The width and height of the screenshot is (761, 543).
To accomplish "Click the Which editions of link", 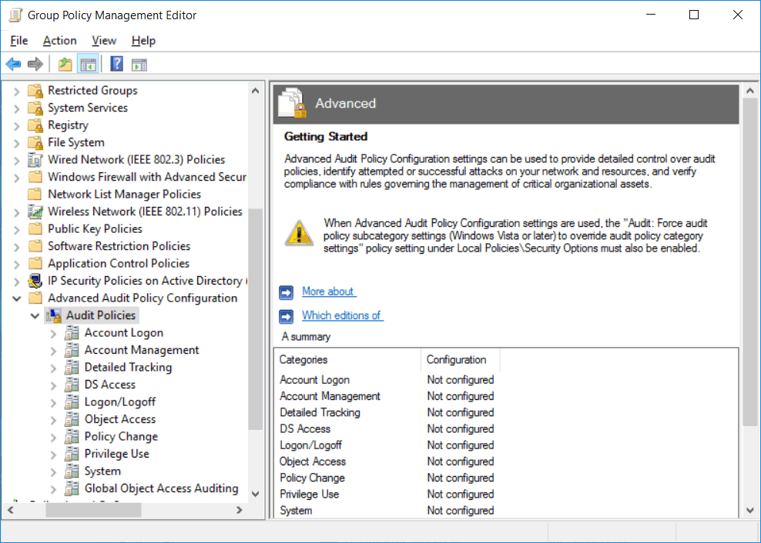I will 341,315.
